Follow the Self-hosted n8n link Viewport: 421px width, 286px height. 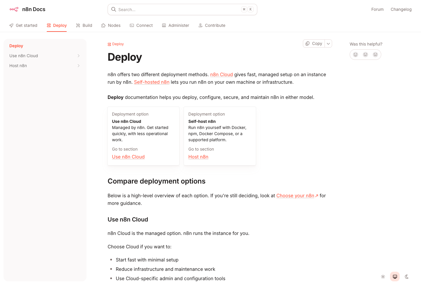[152, 82]
